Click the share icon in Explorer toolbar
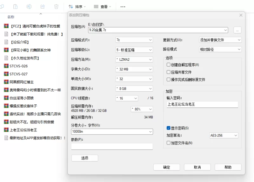254x182 pixels. click(x=43, y=6)
